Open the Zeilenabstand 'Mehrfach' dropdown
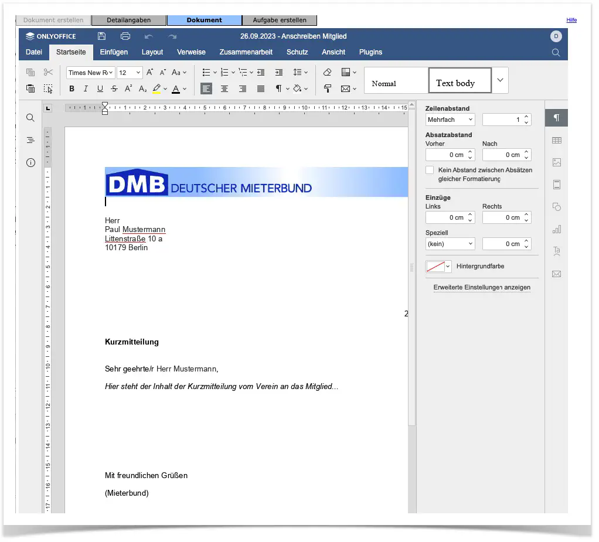Viewport: 599px width, 542px height. (450, 120)
